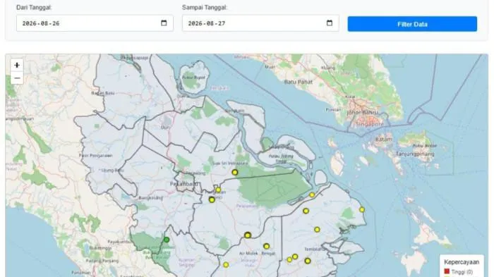The height and width of the screenshot is (277, 494).
Task: Select the Dari Tanggal date field 2026-08-26
Action: click(x=95, y=23)
